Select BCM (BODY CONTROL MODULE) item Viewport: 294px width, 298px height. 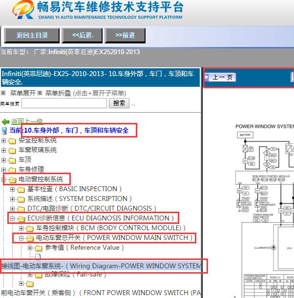pyautogui.click(x=111, y=228)
